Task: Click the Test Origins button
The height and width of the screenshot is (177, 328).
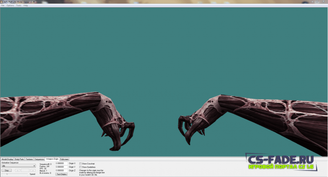Action: tap(61, 174)
